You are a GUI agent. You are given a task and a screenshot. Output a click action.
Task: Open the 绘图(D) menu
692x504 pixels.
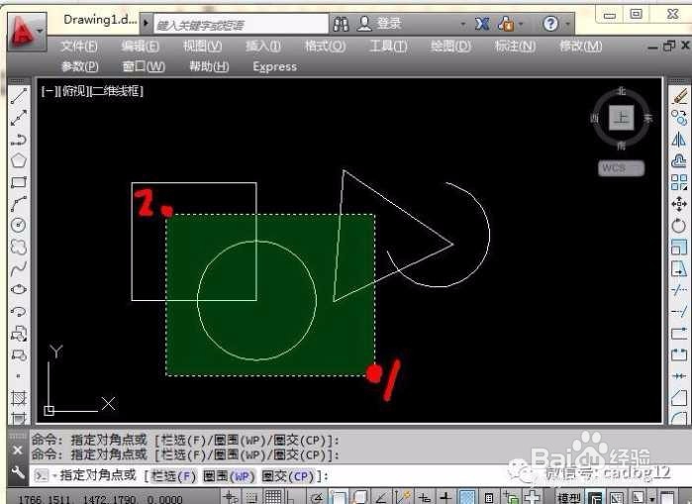point(451,46)
